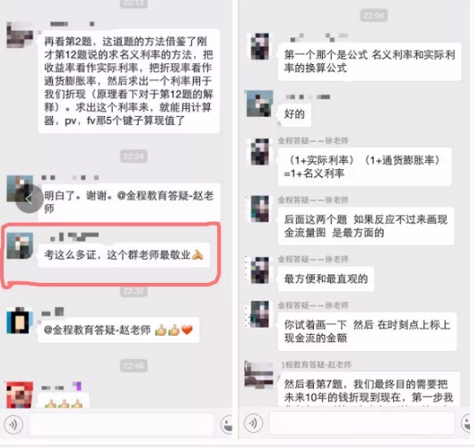This screenshot has height=448, width=474.
Task: Tap the 22:04 timestamp in right chat
Action: 374,15
